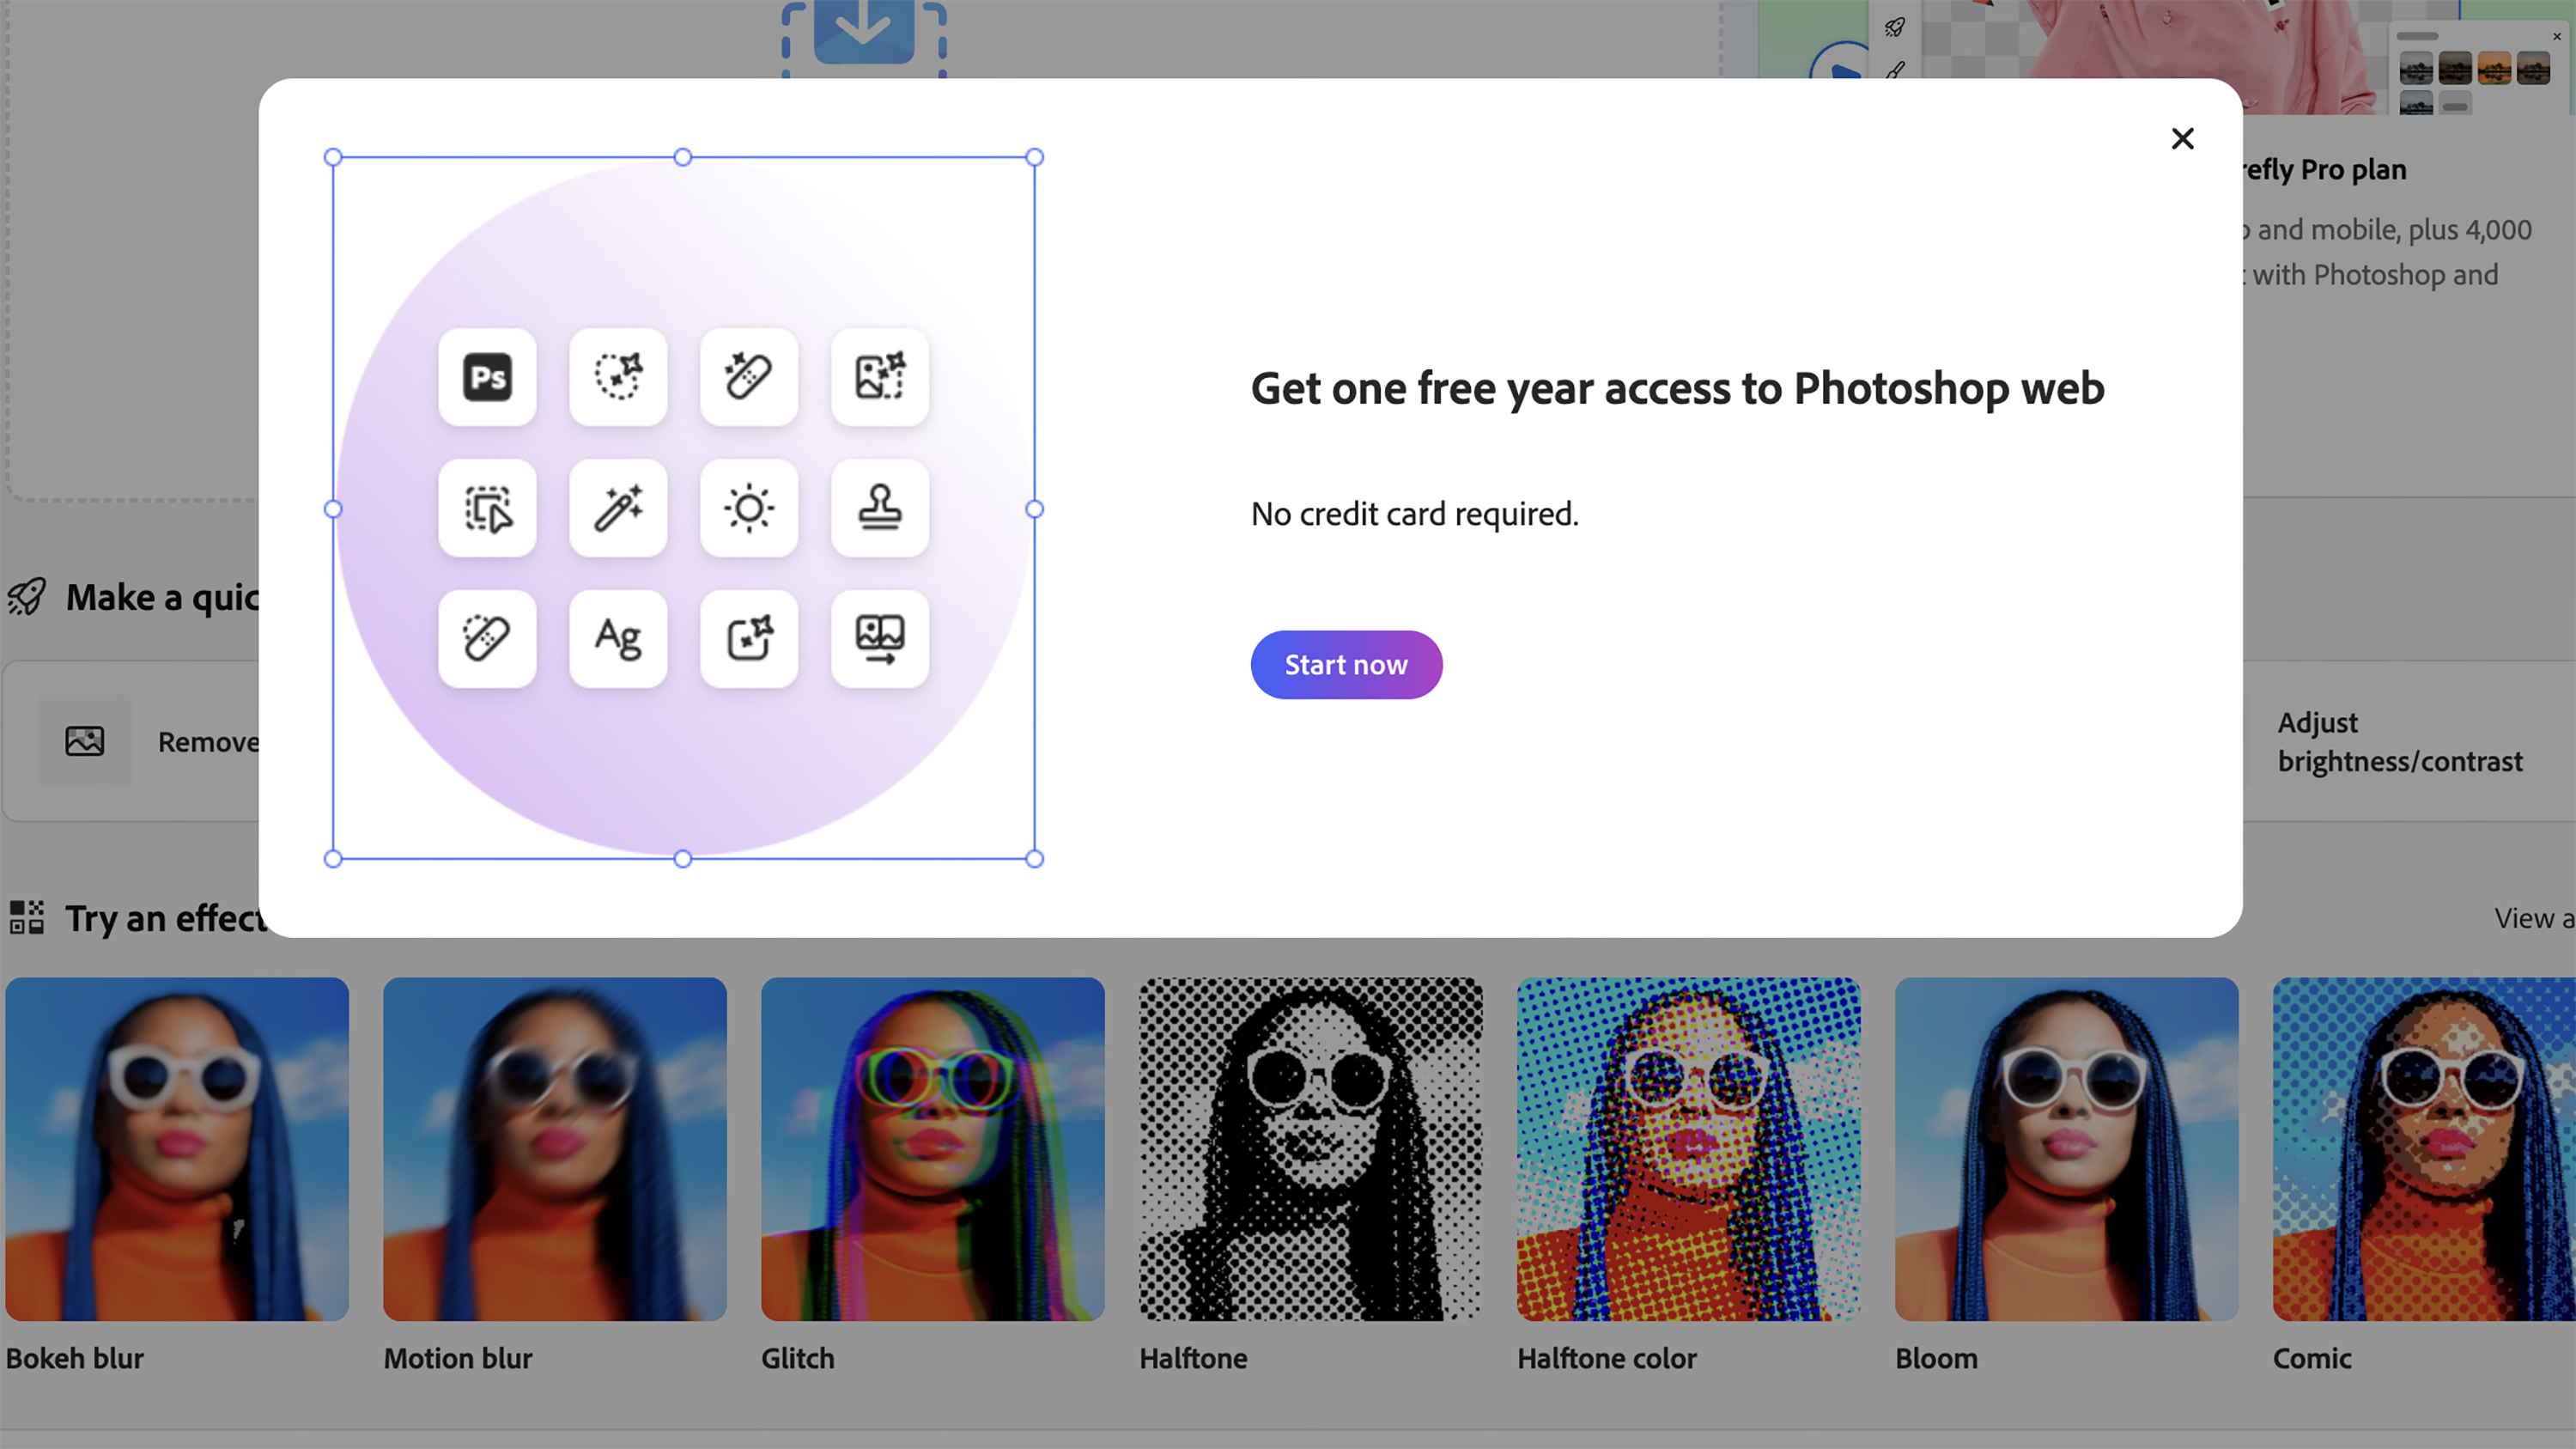Click the Adjust brightness/contrast quick action

tap(2400, 742)
